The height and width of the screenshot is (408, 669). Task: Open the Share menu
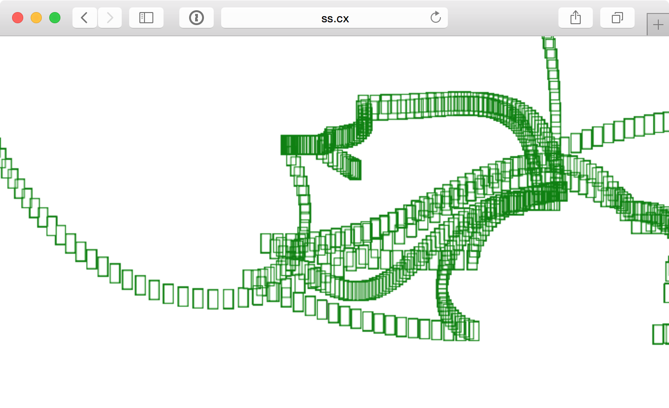click(x=576, y=18)
